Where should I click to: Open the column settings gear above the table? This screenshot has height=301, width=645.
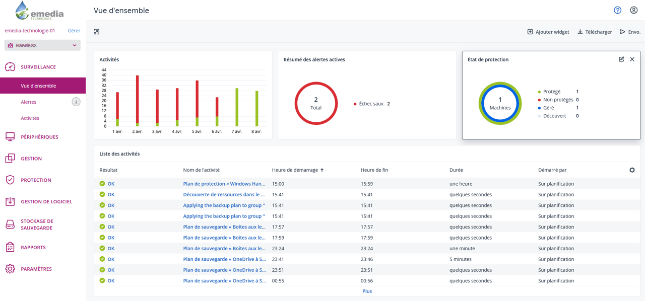(632, 170)
